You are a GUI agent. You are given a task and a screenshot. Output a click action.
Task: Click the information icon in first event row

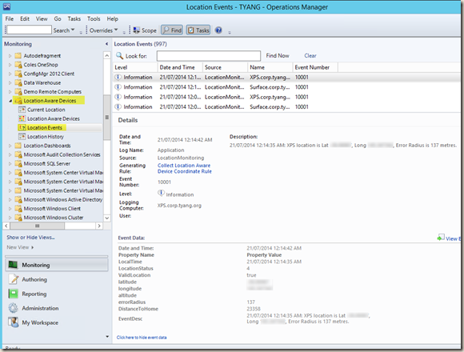(x=118, y=78)
